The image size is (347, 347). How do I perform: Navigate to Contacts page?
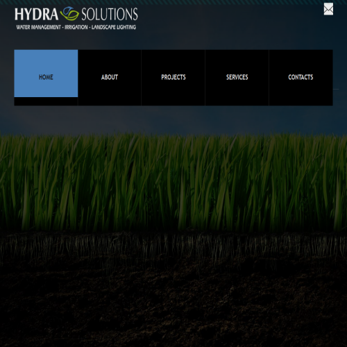[301, 78]
